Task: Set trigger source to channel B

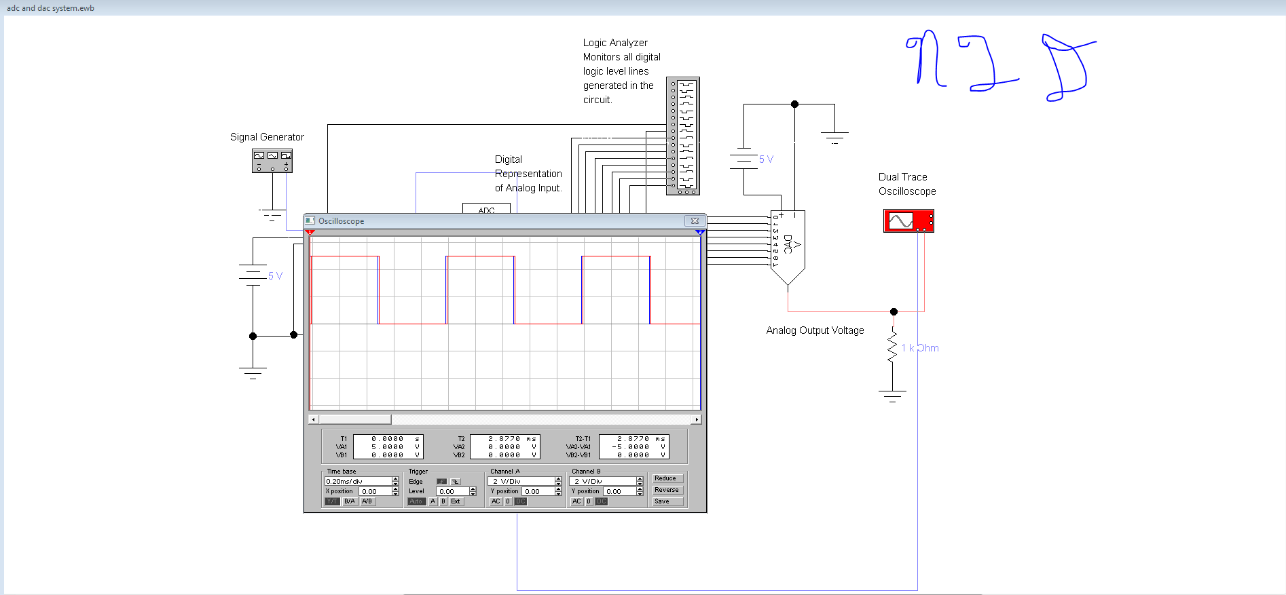Action: (x=443, y=501)
